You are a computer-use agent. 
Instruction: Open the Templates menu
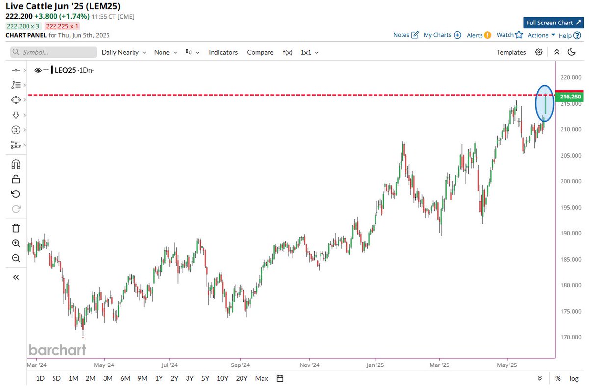(x=511, y=52)
